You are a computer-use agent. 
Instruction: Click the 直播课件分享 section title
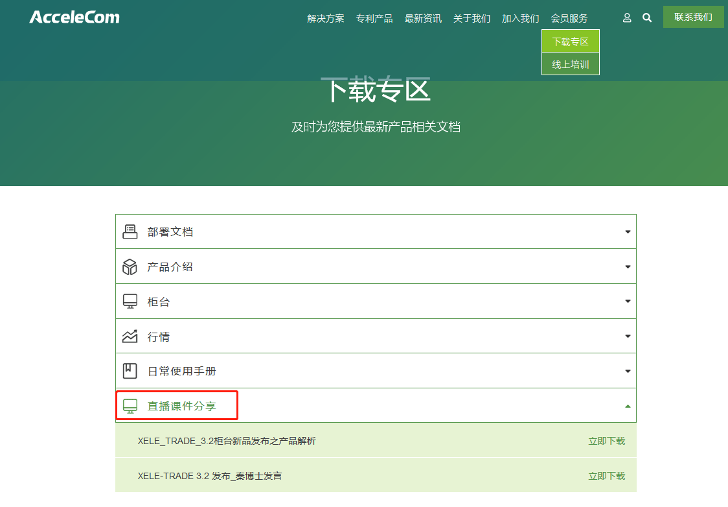point(182,406)
